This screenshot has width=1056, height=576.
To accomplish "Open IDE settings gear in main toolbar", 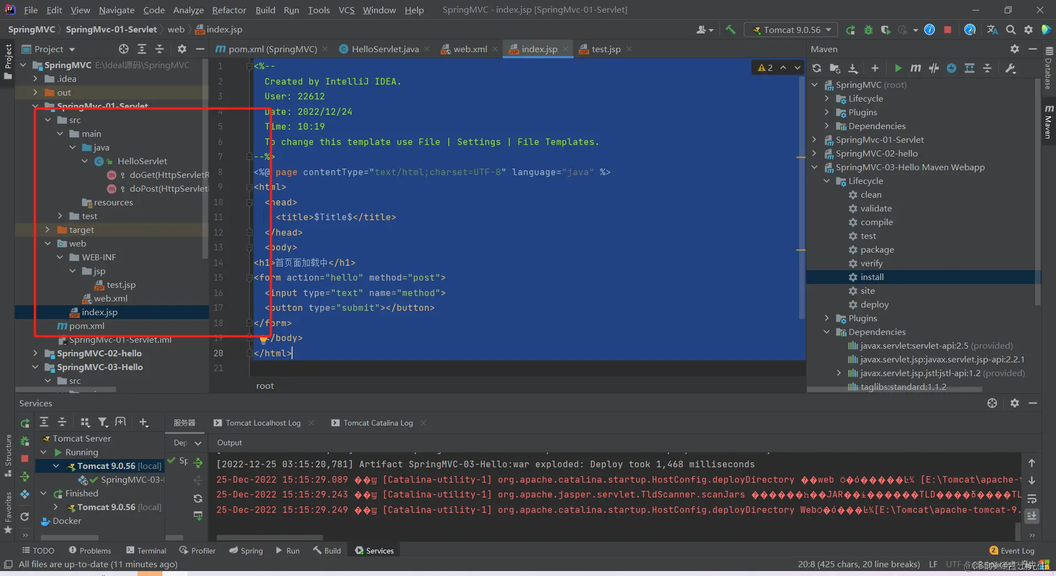I will [x=1028, y=30].
